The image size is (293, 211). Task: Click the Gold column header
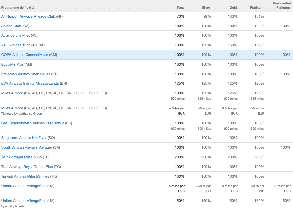click(x=233, y=7)
